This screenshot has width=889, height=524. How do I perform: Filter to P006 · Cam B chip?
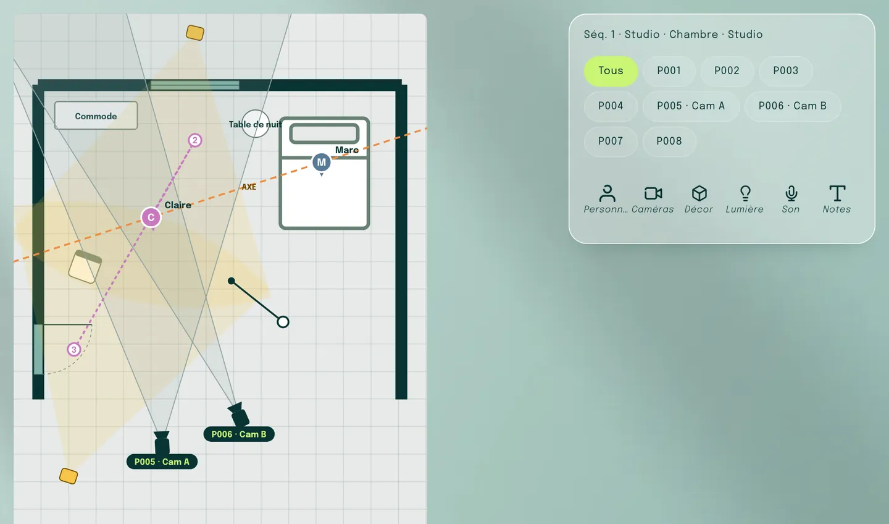coord(793,106)
